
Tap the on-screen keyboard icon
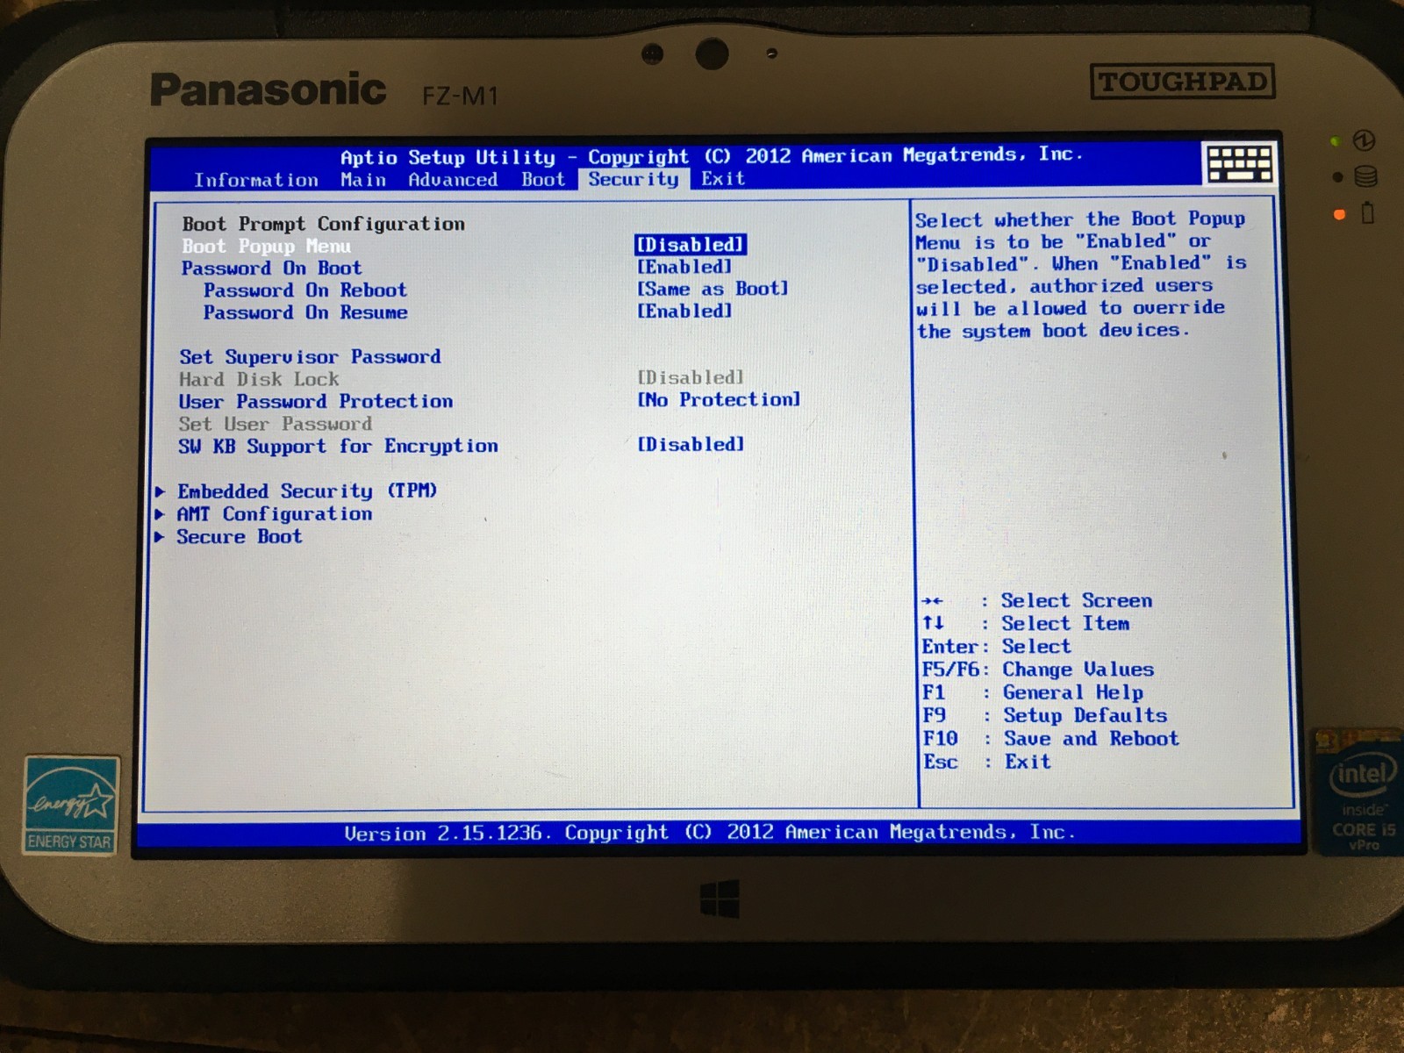coord(1240,163)
